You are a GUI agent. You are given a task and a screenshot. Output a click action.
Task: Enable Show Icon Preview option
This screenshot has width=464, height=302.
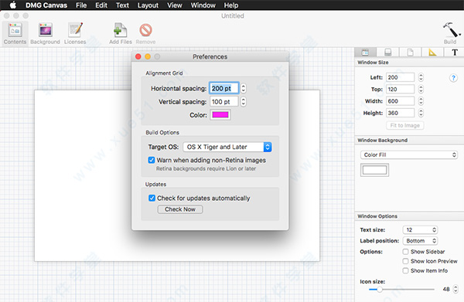tap(405, 261)
